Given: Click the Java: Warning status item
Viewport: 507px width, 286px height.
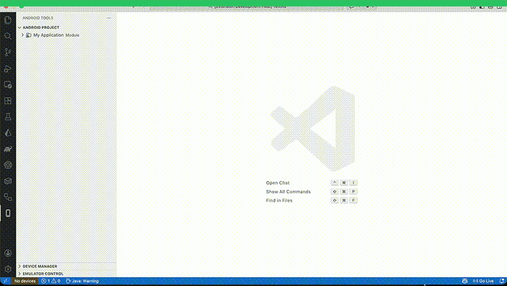Looking at the screenshot, I should pos(82,281).
